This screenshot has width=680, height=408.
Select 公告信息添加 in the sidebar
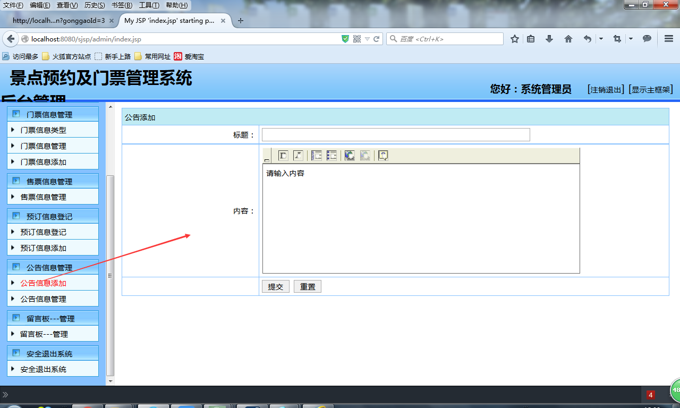point(44,283)
